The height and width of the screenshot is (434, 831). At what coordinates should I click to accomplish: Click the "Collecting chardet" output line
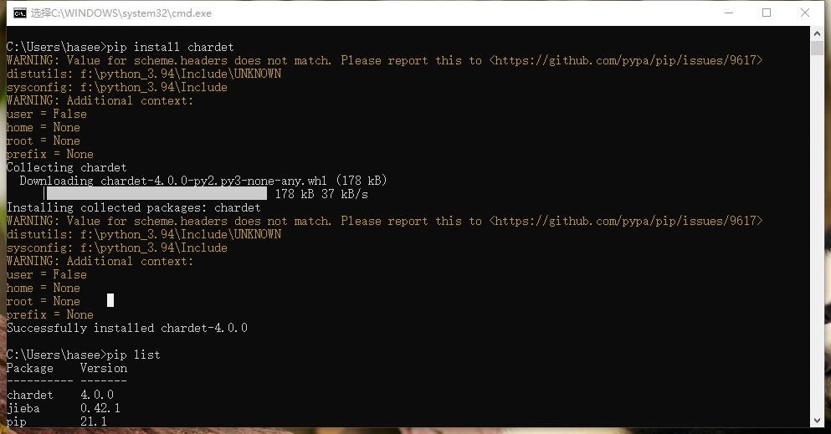click(x=67, y=167)
